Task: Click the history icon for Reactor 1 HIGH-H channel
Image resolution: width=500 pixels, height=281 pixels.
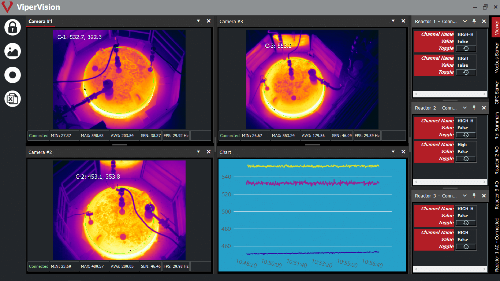Action: coord(466,48)
